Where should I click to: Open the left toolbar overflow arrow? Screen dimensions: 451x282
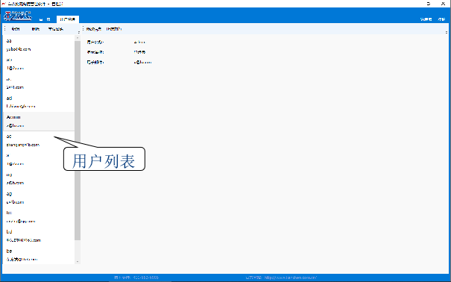point(78,32)
